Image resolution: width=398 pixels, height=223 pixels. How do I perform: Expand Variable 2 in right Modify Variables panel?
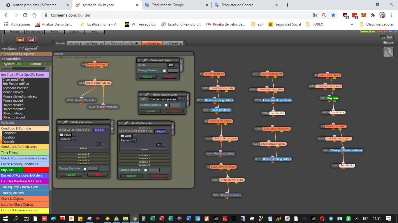[x=144, y=156]
